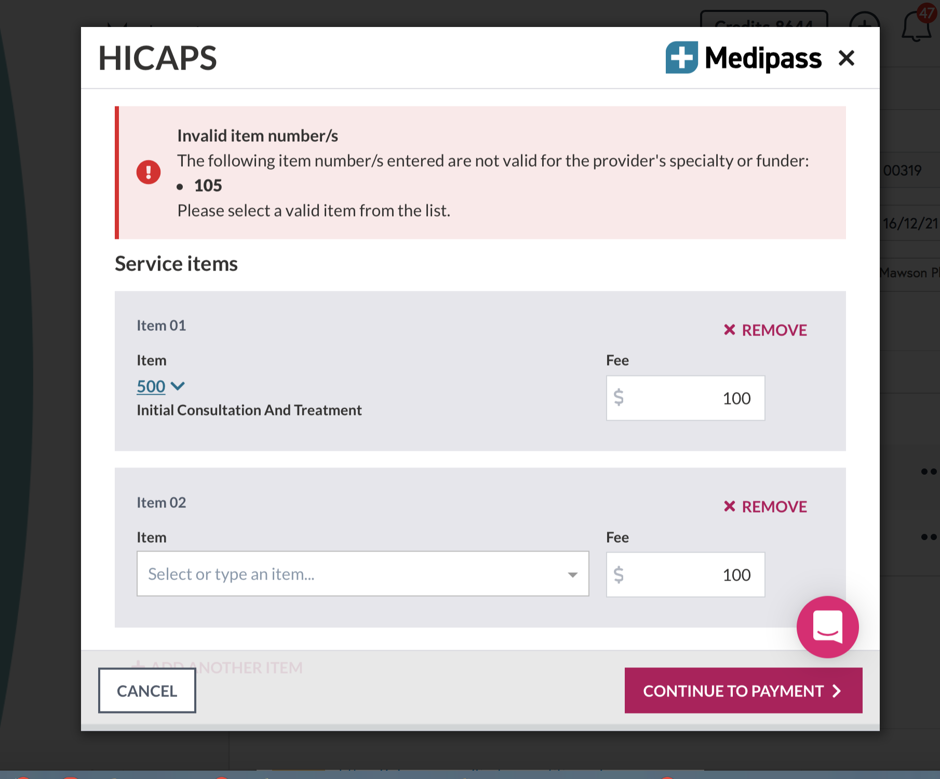
Task: Click the Medipass plus logo icon
Action: pyautogui.click(x=681, y=58)
